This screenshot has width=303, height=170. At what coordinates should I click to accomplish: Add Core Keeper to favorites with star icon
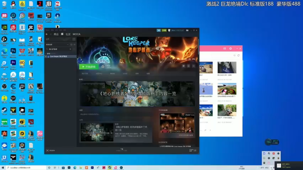(x=194, y=66)
